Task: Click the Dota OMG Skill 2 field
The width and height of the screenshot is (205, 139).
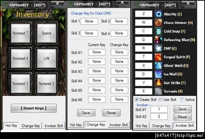Action: [119, 21]
